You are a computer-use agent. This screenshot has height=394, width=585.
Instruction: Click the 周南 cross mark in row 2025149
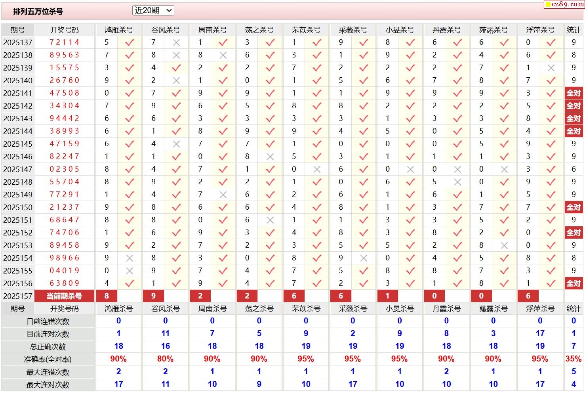click(x=223, y=195)
